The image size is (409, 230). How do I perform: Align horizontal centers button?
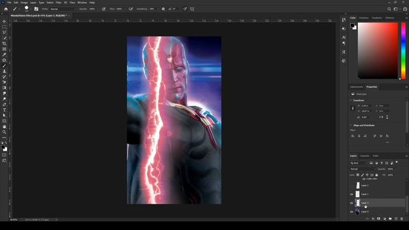[359, 136]
